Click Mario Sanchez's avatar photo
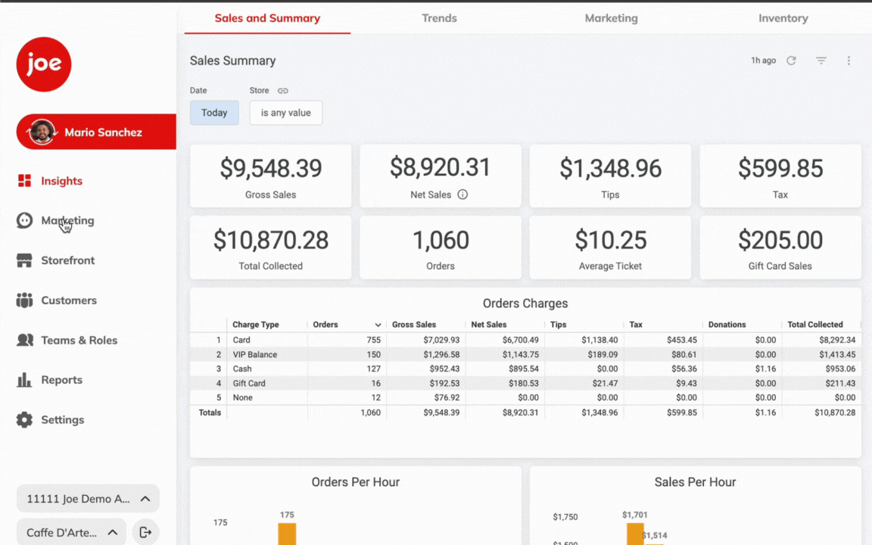 42,132
